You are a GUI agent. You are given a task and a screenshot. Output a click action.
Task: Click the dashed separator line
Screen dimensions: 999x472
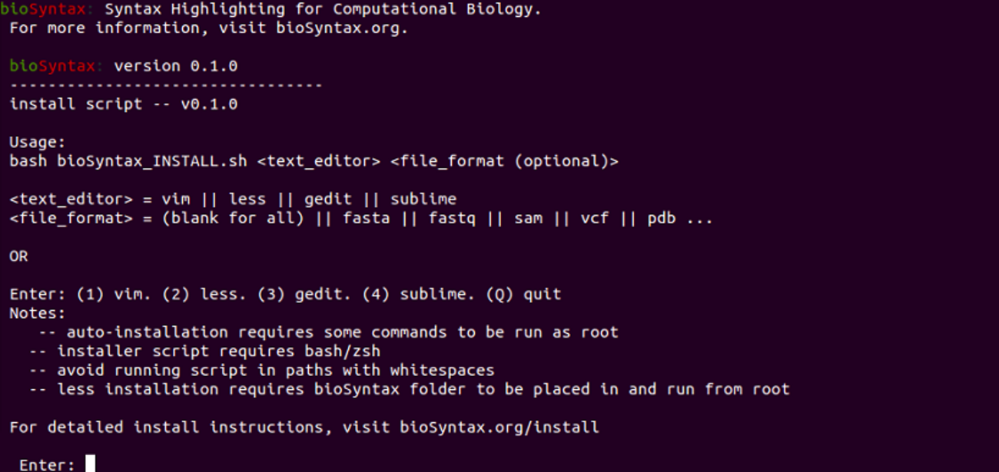click(x=166, y=85)
